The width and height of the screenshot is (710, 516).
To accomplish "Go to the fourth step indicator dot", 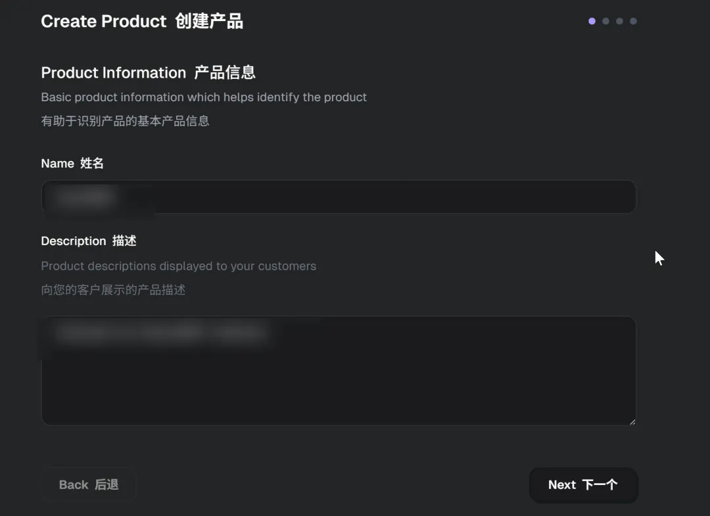I will [x=633, y=21].
